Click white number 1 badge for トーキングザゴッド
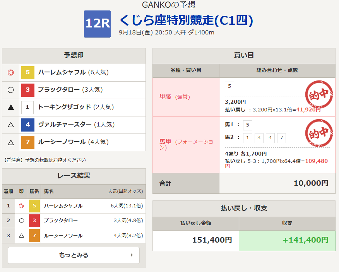Image resolution: width=339 pixels, height=272 pixels. pos(27,108)
